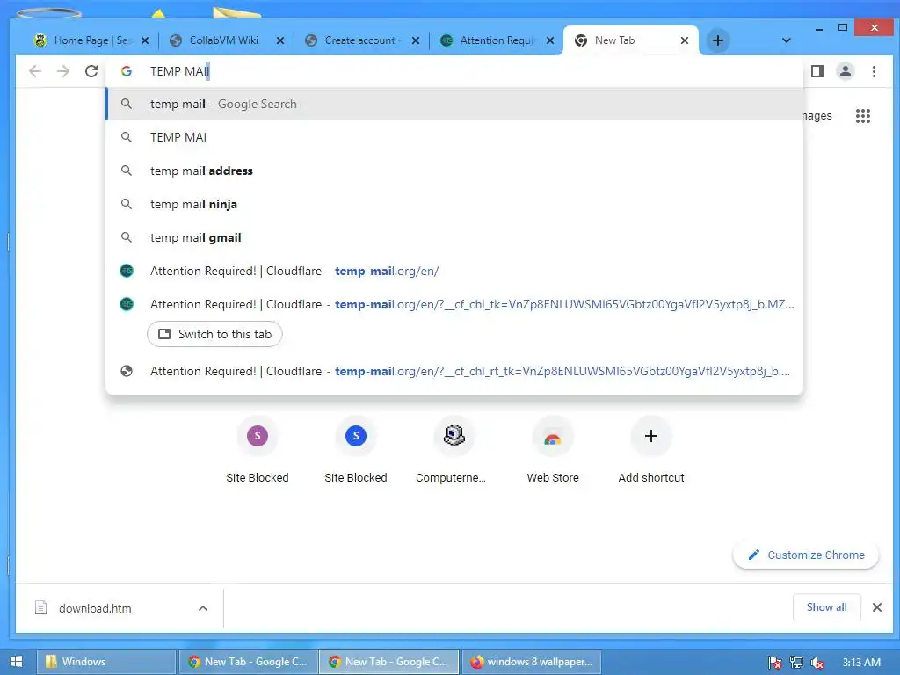Choose 'temp mail - Google Search' suggestion
The height and width of the screenshot is (675, 900).
[454, 104]
